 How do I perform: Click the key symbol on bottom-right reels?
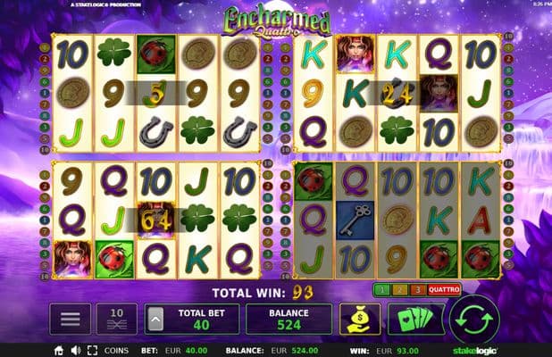coord(355,220)
